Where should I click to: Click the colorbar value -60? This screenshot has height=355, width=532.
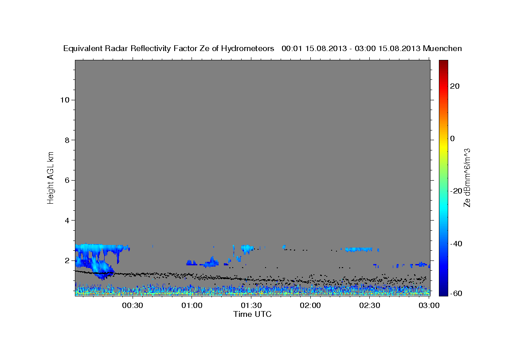[457, 293]
